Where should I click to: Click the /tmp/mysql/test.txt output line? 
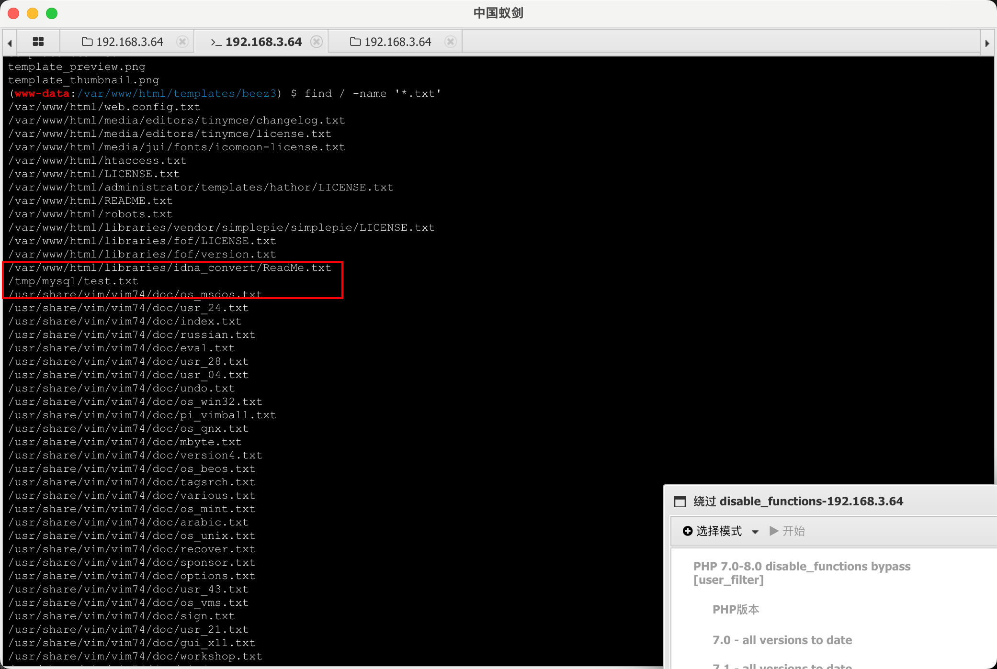click(x=73, y=281)
